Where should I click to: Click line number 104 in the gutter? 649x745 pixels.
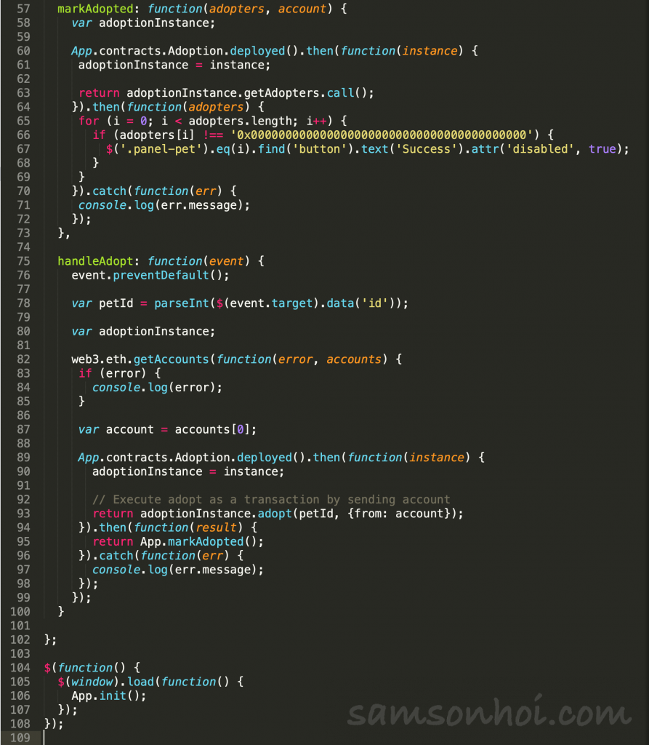click(x=20, y=668)
